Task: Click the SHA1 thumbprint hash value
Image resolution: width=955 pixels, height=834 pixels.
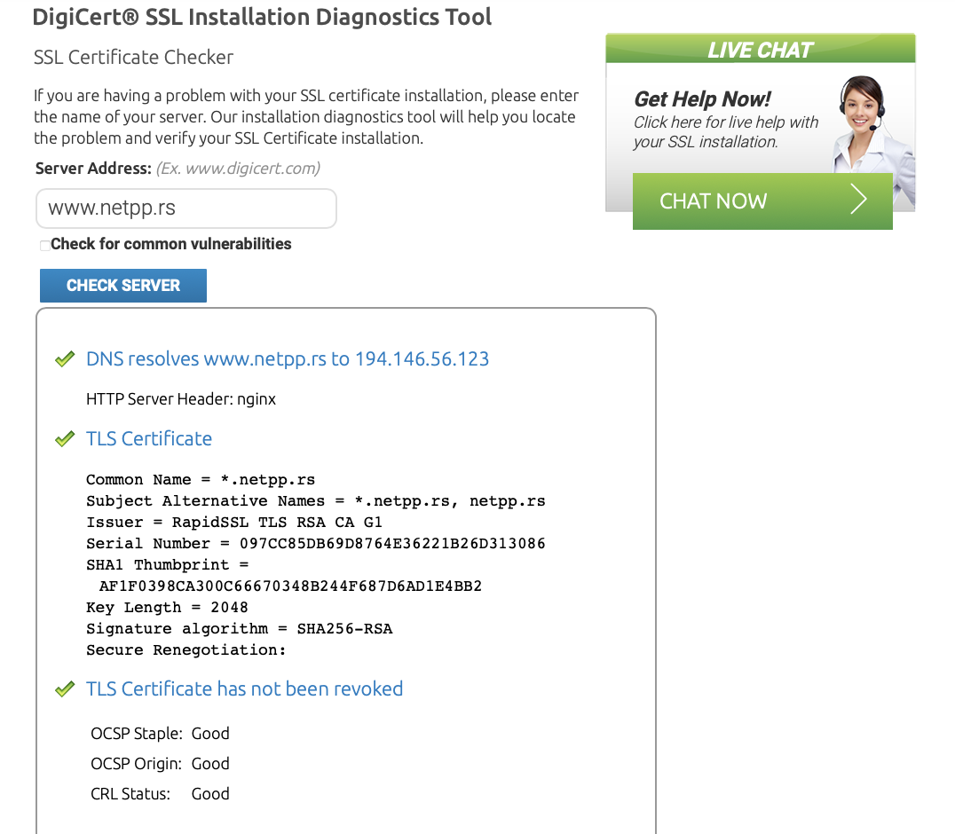Action: (290, 586)
